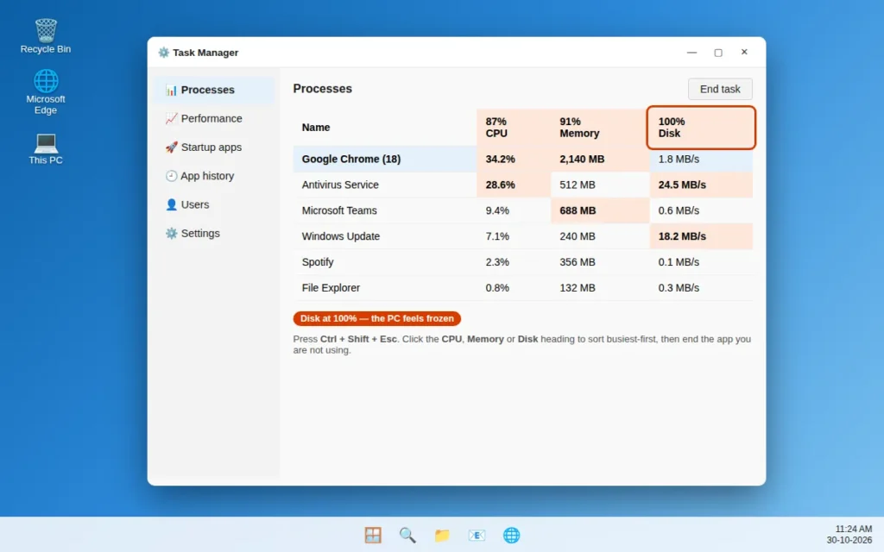
Task: Click the 24.5 MB/s disk value
Action: point(682,185)
